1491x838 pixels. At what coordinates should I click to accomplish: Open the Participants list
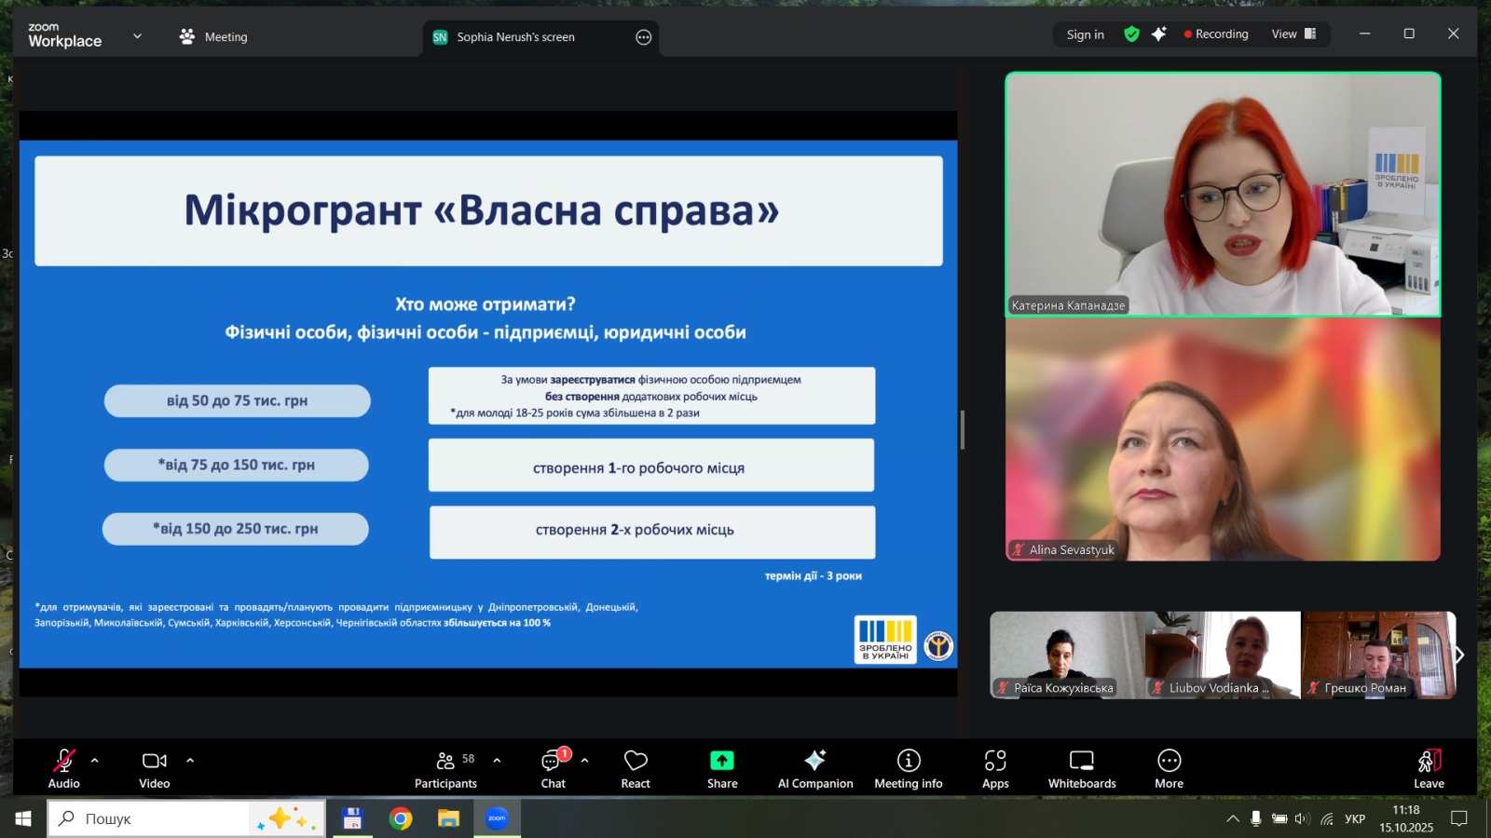coord(446,768)
